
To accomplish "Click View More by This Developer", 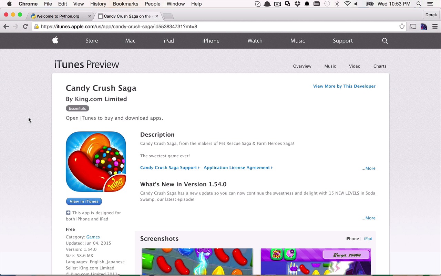I will [344, 86].
